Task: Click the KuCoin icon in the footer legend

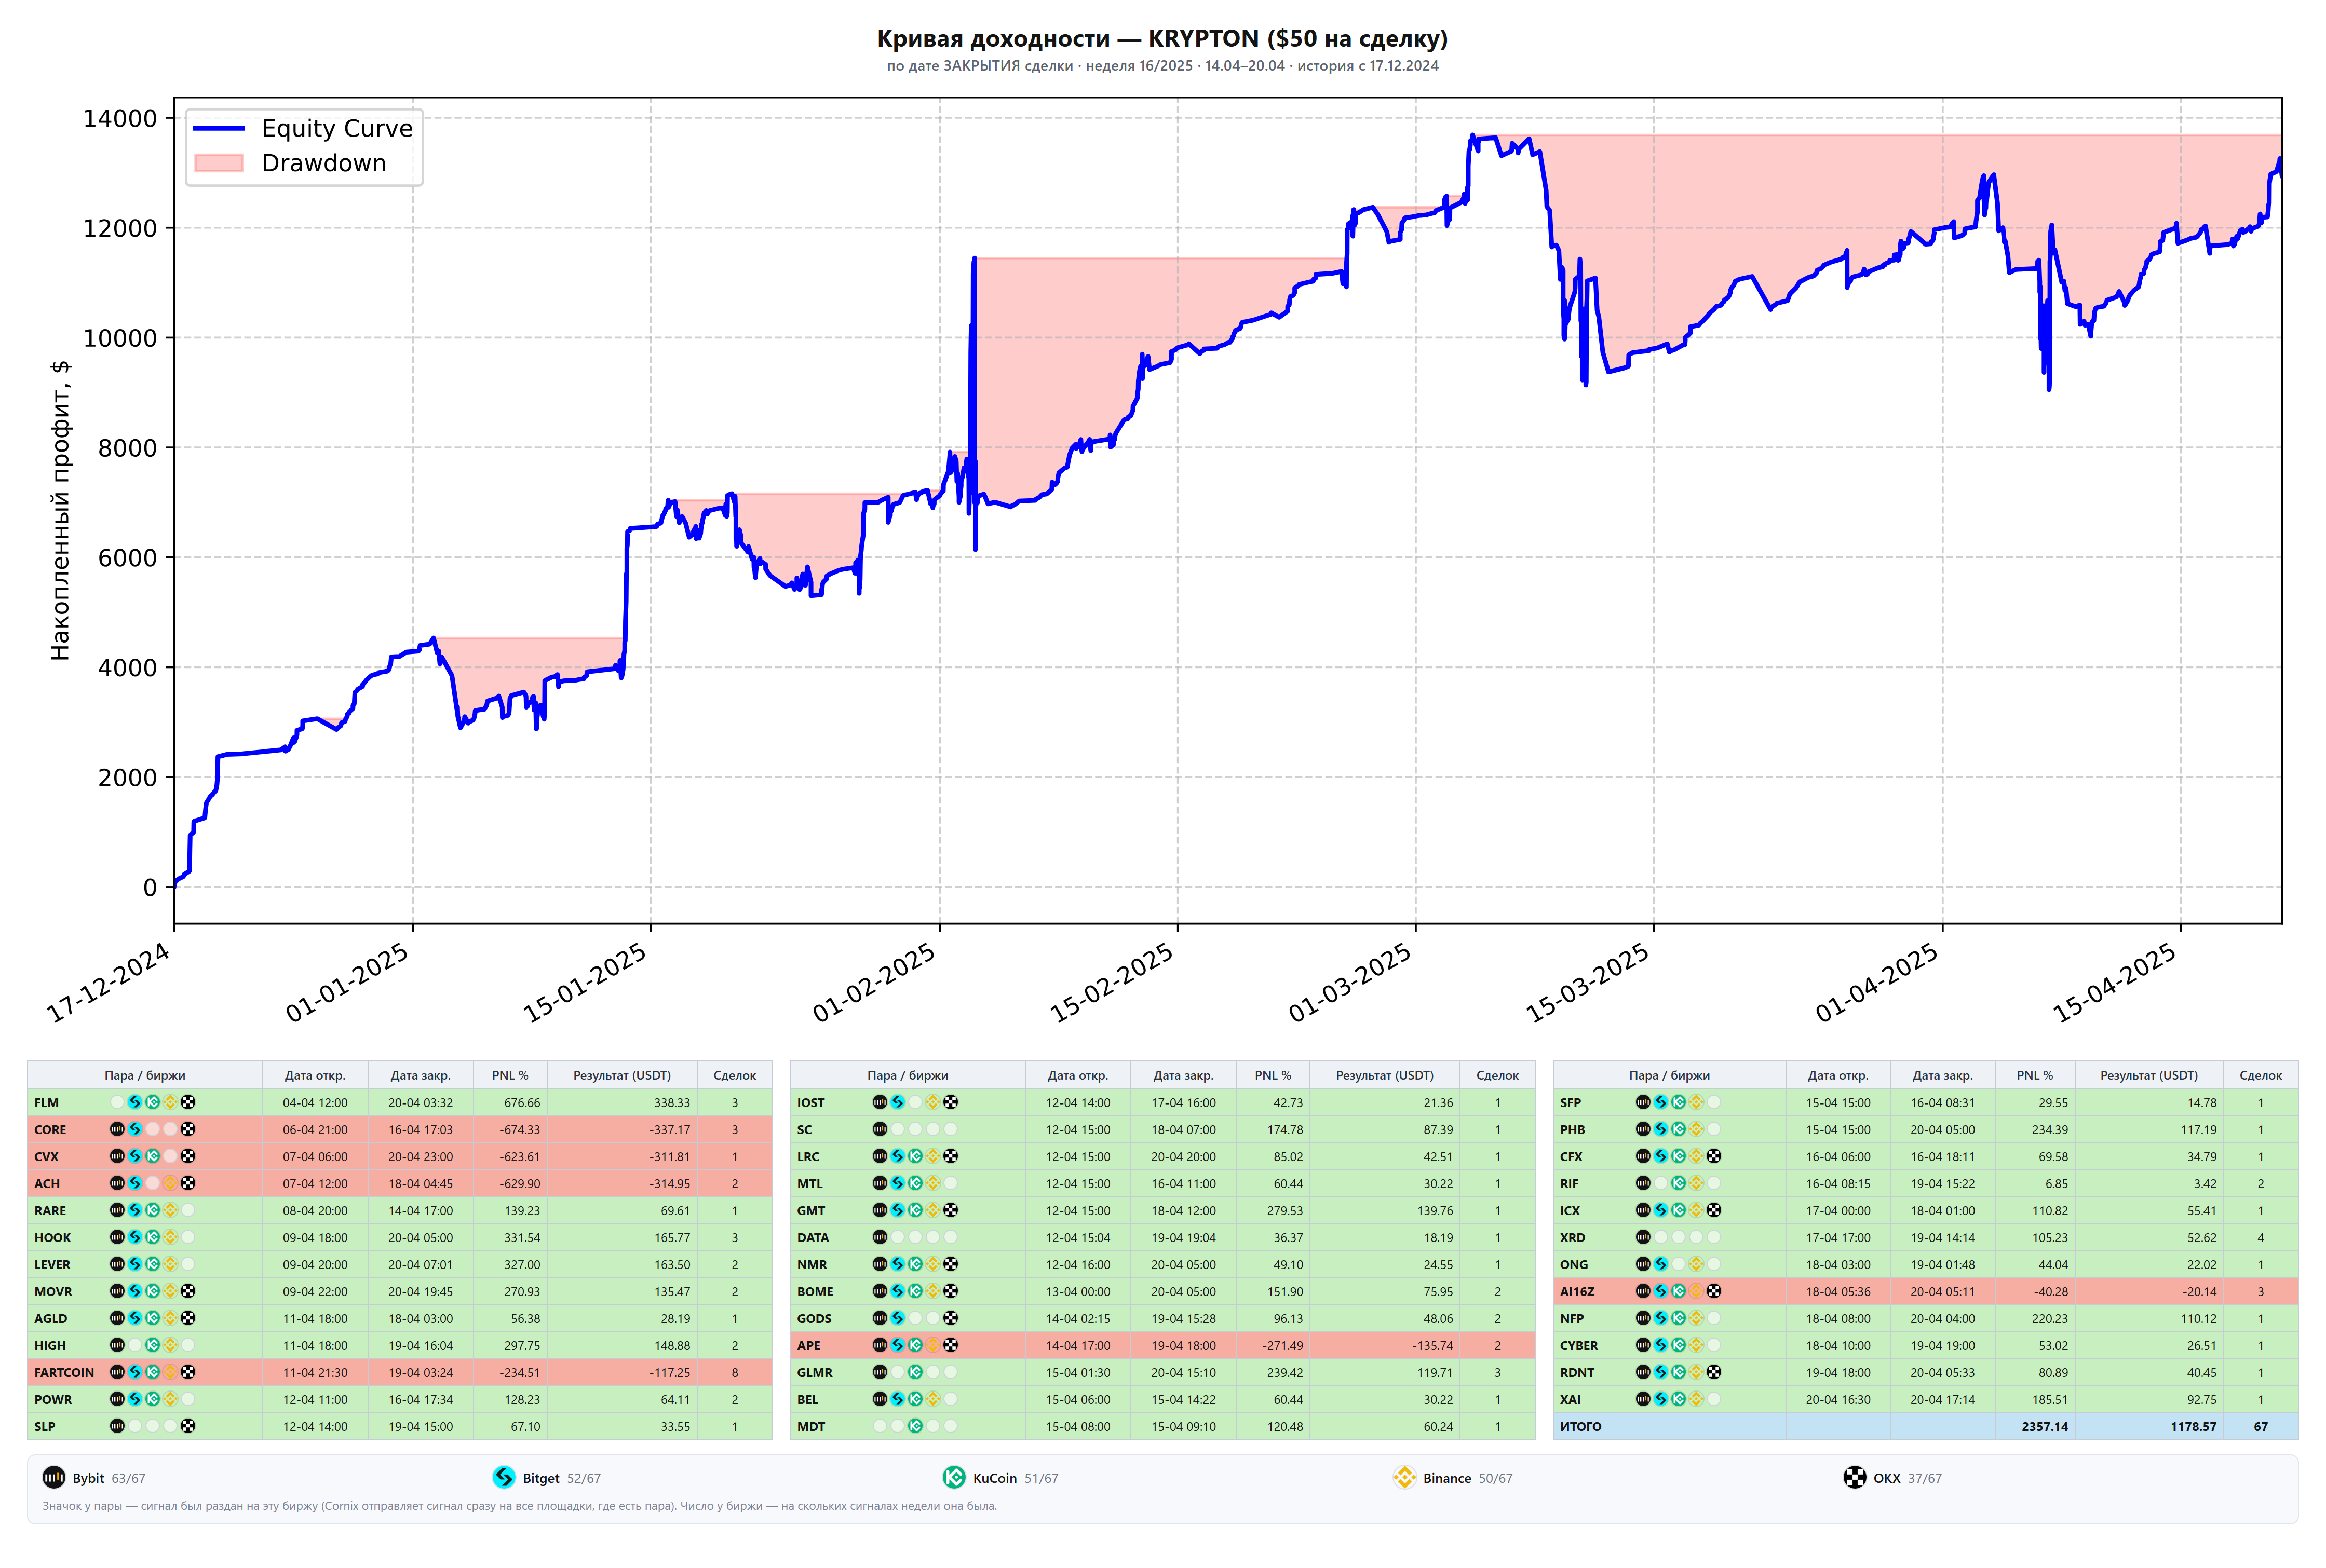Action: [954, 1477]
